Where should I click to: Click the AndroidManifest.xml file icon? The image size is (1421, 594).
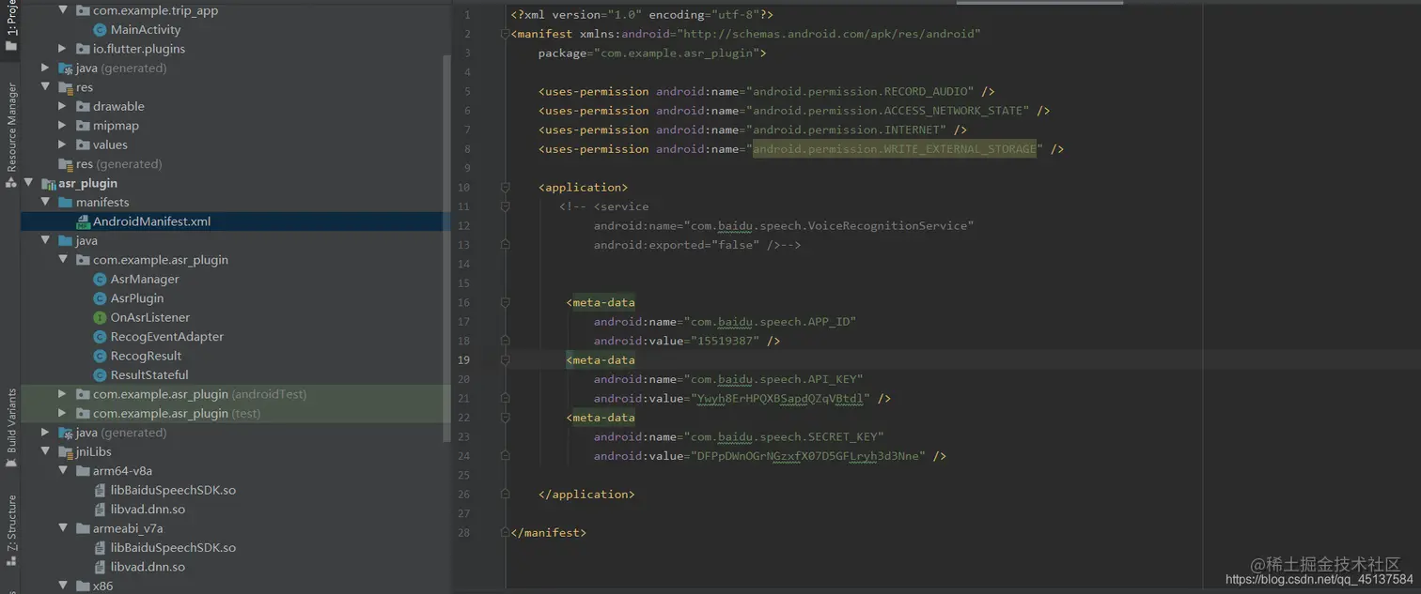point(84,221)
